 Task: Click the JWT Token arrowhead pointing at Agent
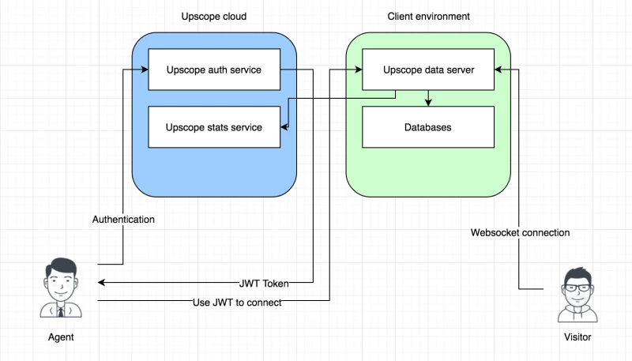pos(102,282)
